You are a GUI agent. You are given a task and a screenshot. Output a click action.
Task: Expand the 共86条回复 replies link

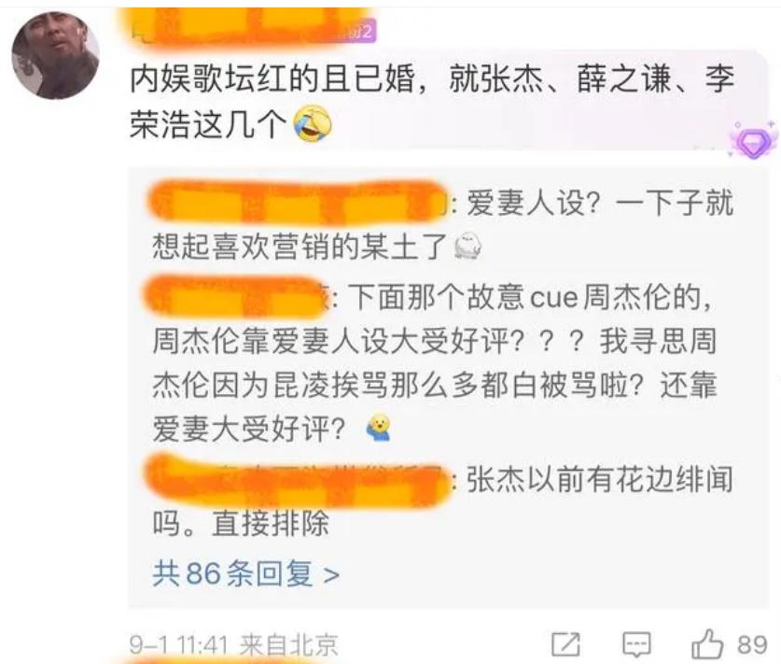pyautogui.click(x=246, y=573)
